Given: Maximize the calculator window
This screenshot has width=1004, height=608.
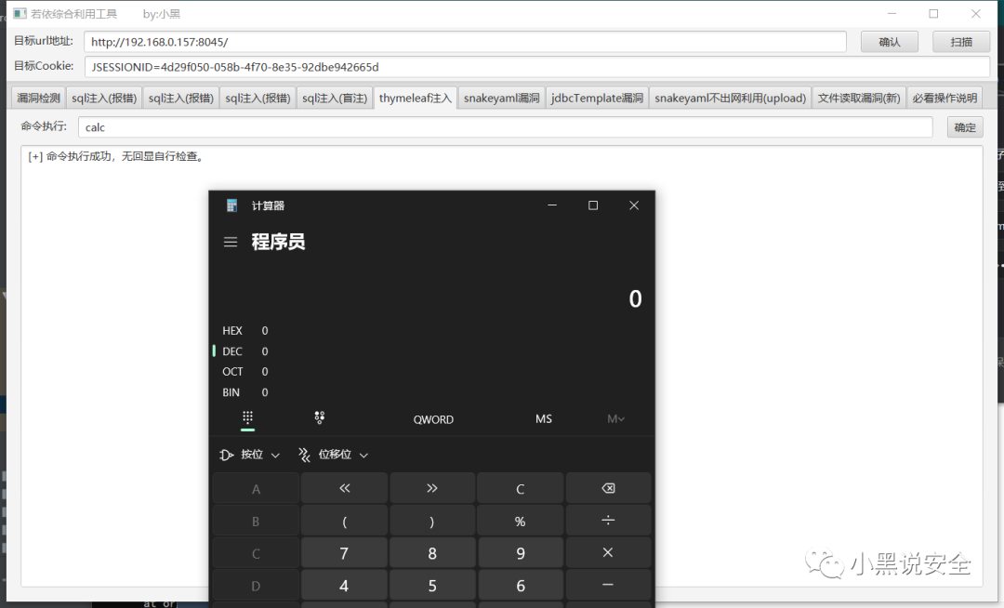Looking at the screenshot, I should point(593,205).
